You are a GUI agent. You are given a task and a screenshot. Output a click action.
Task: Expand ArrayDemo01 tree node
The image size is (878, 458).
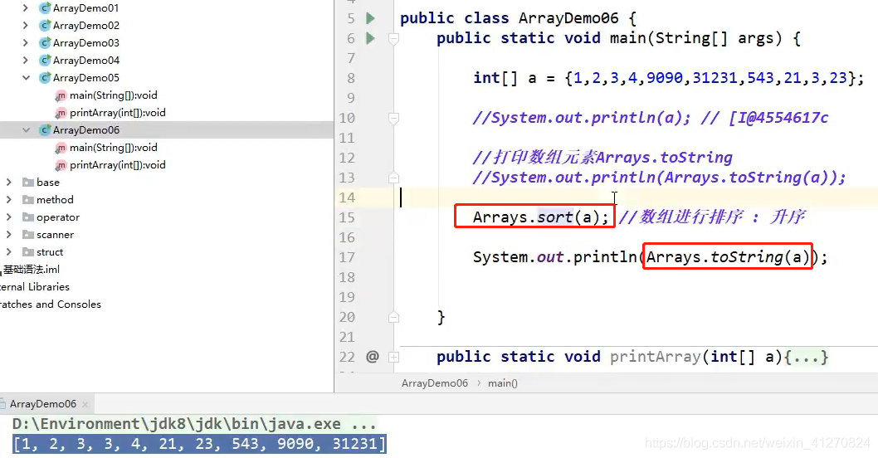pyautogui.click(x=26, y=8)
